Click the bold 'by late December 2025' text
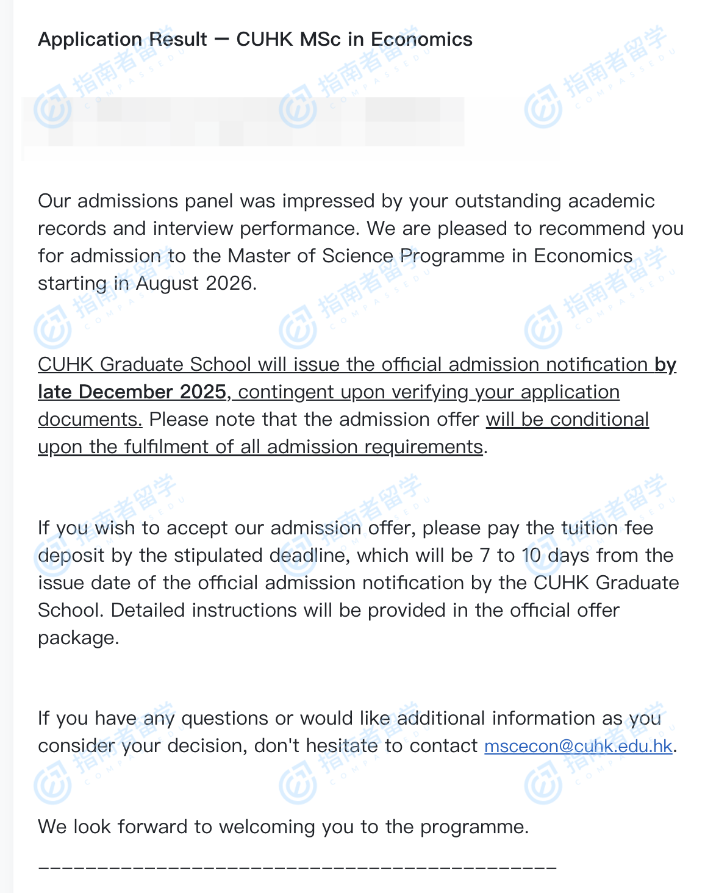Viewport: 705px width, 893px height. pyautogui.click(x=132, y=392)
